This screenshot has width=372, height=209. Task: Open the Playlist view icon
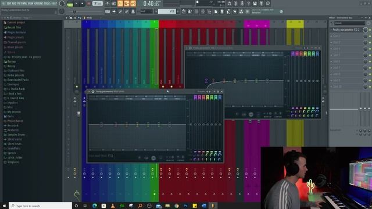(184, 12)
